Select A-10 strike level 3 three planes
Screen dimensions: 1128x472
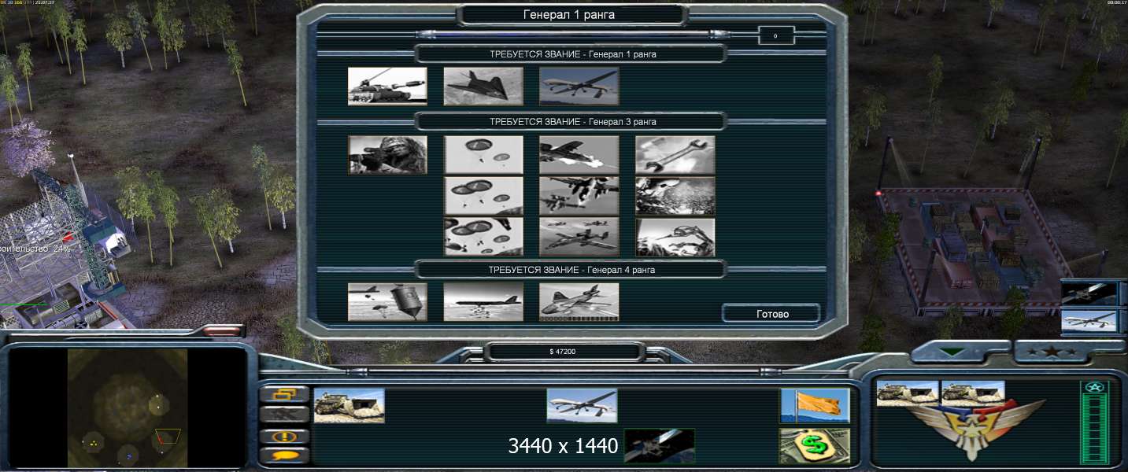579,237
